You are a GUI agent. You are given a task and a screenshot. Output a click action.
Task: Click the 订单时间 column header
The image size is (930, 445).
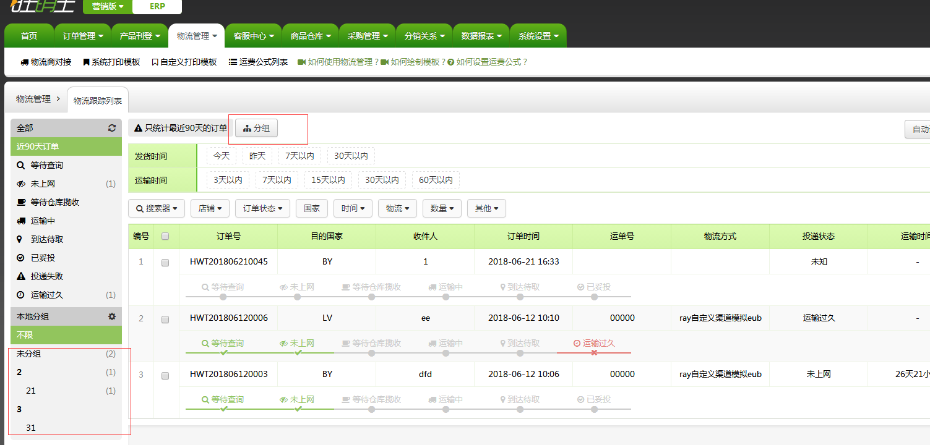tap(523, 236)
